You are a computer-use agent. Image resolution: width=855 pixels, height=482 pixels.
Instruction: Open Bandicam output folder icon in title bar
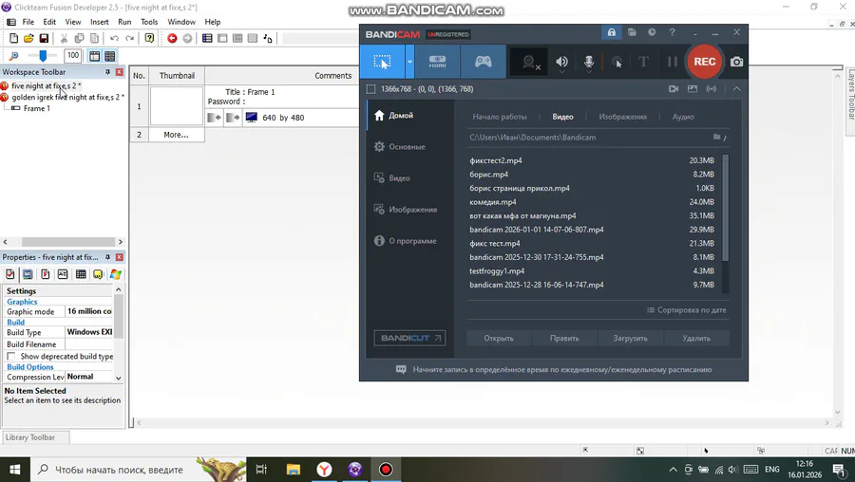[632, 32]
